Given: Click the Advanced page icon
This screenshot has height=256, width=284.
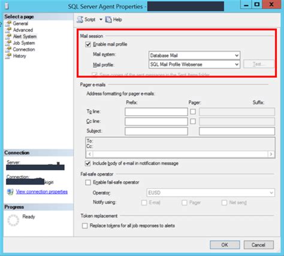Looking at the screenshot, I should tap(8, 30).
